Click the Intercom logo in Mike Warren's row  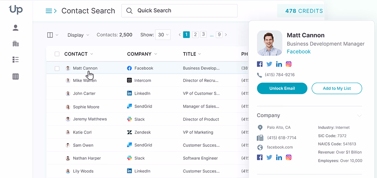(x=129, y=80)
